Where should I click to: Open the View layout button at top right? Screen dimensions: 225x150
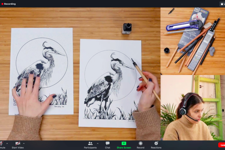click(222, 4)
